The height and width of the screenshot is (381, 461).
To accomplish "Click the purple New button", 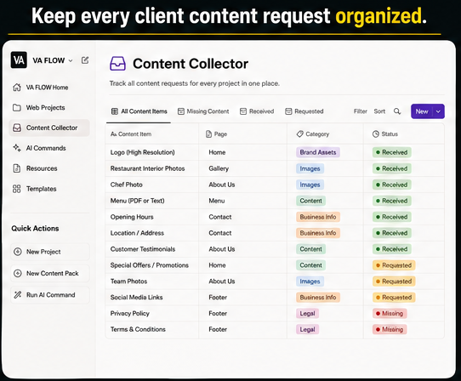I will [422, 111].
